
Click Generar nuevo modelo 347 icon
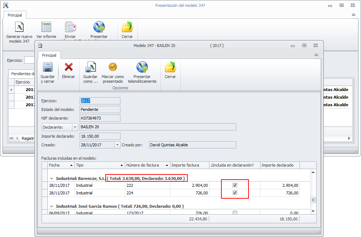[19, 27]
